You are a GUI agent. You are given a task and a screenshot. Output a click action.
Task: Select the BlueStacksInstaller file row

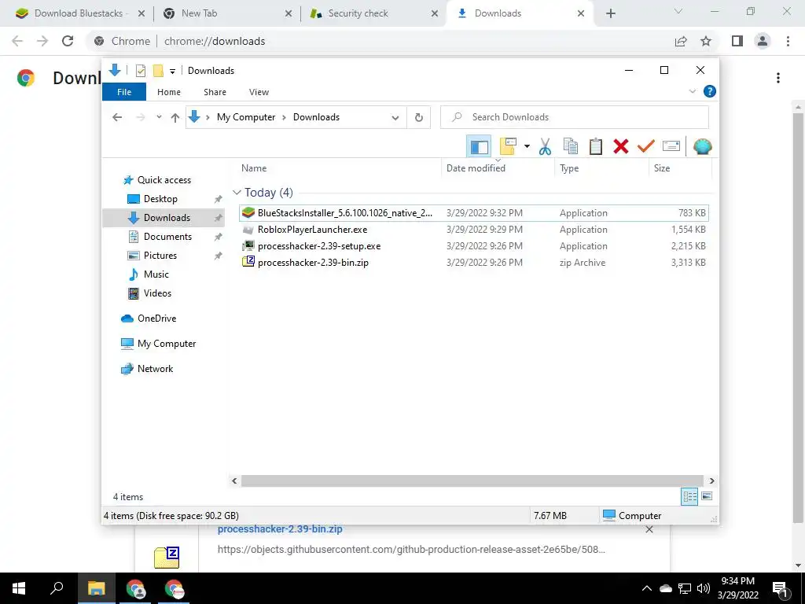click(x=473, y=212)
